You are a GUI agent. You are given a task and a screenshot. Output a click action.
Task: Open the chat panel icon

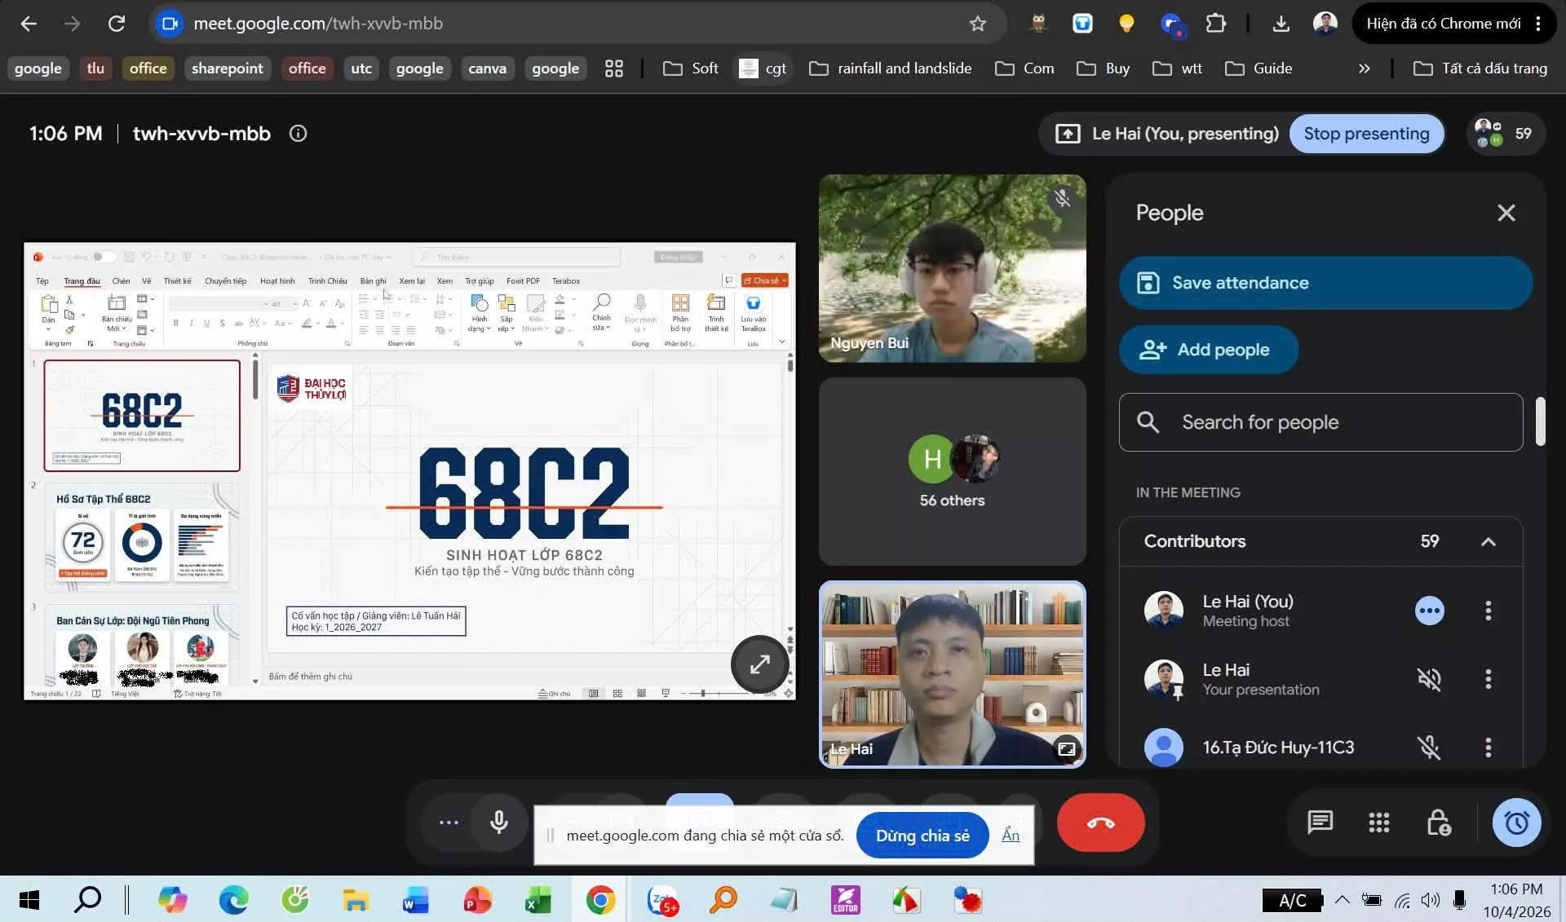click(x=1320, y=823)
